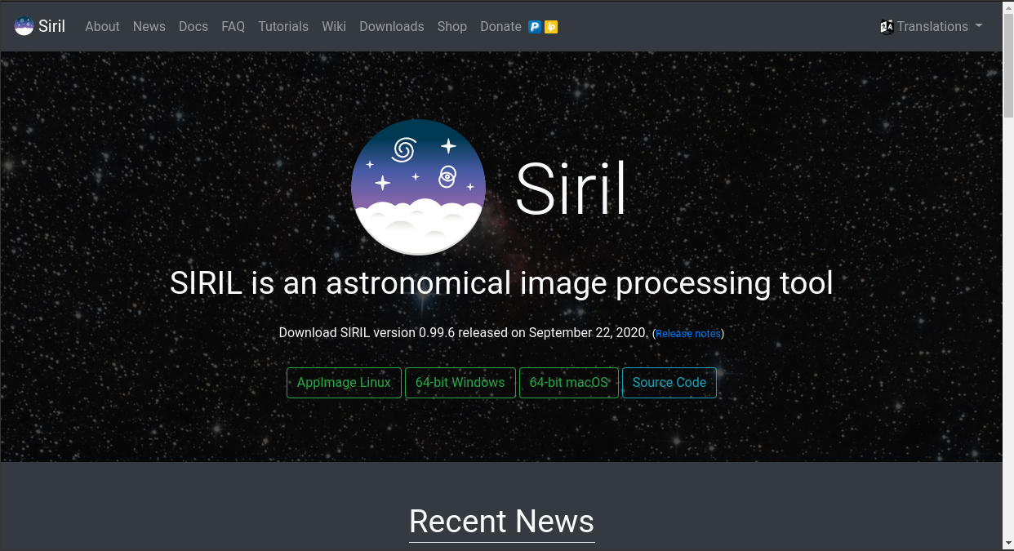Screen dimensions: 1014x551
Task: Go to the Downloads page
Action: [392, 26]
